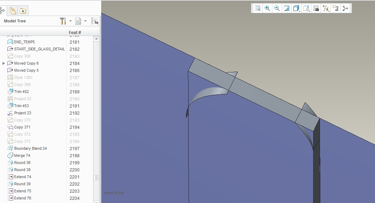Image resolution: width=375 pixels, height=203 pixels.
Task: Click the Refit view icon
Action: click(x=257, y=9)
